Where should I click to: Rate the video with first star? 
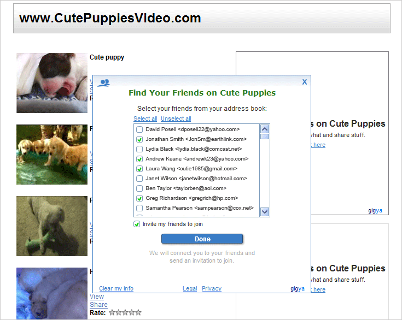click(x=112, y=312)
